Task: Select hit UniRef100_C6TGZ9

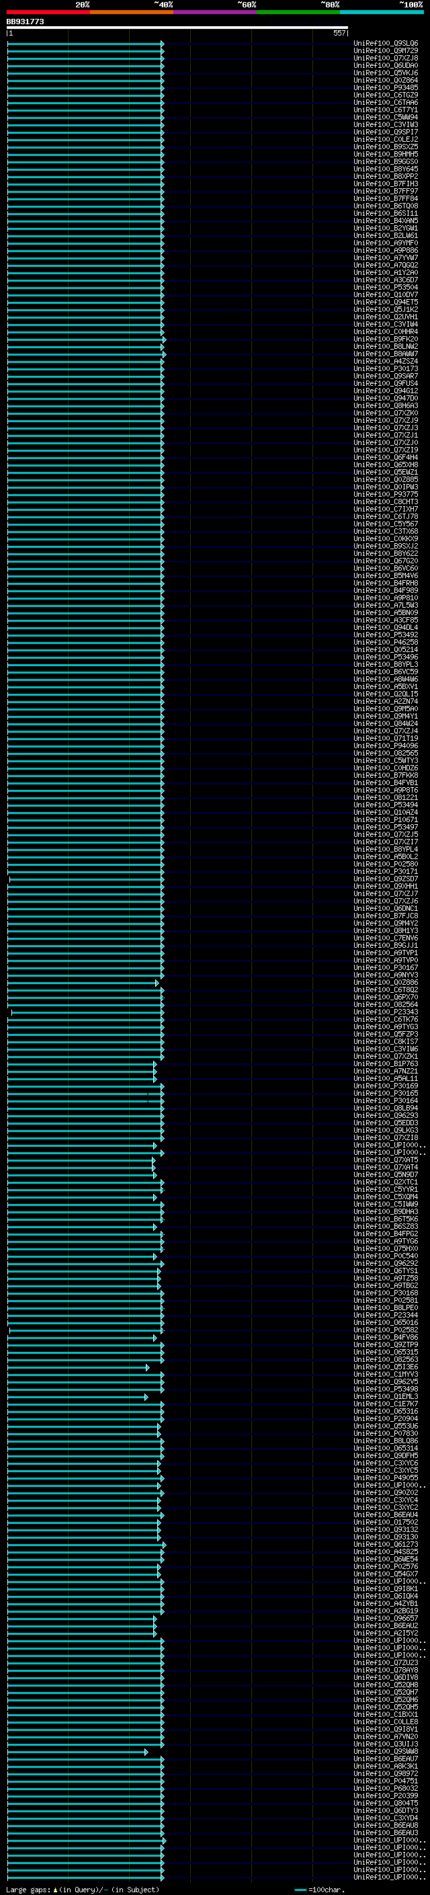Action: pyautogui.click(x=386, y=95)
